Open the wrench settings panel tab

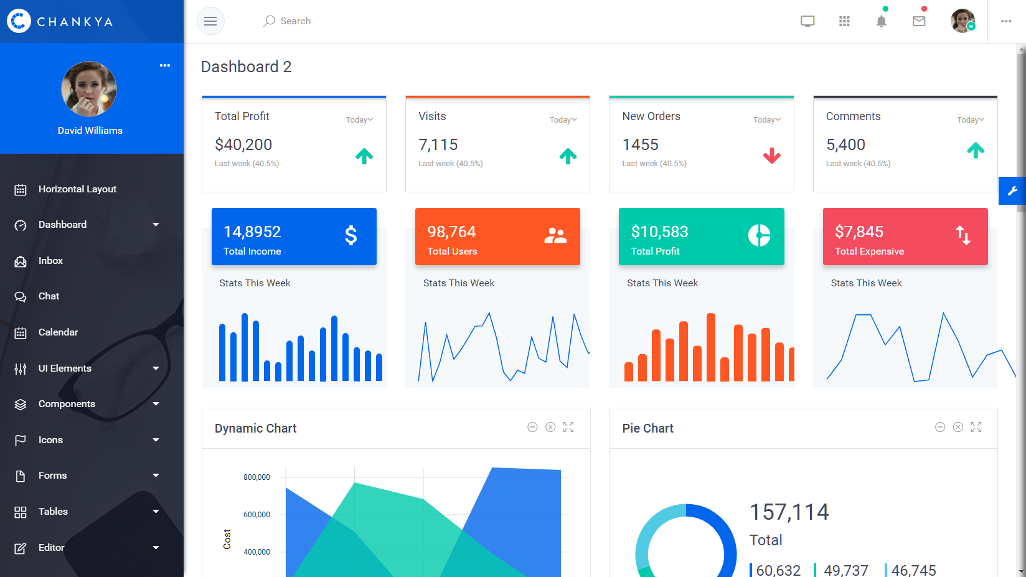[1012, 191]
